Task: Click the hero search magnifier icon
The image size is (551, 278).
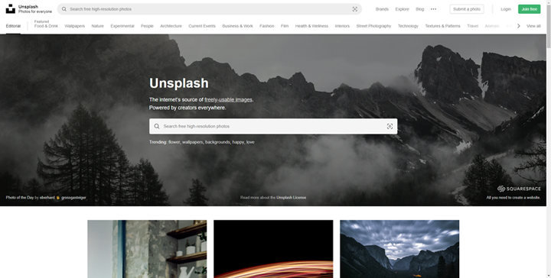Action: 157,126
